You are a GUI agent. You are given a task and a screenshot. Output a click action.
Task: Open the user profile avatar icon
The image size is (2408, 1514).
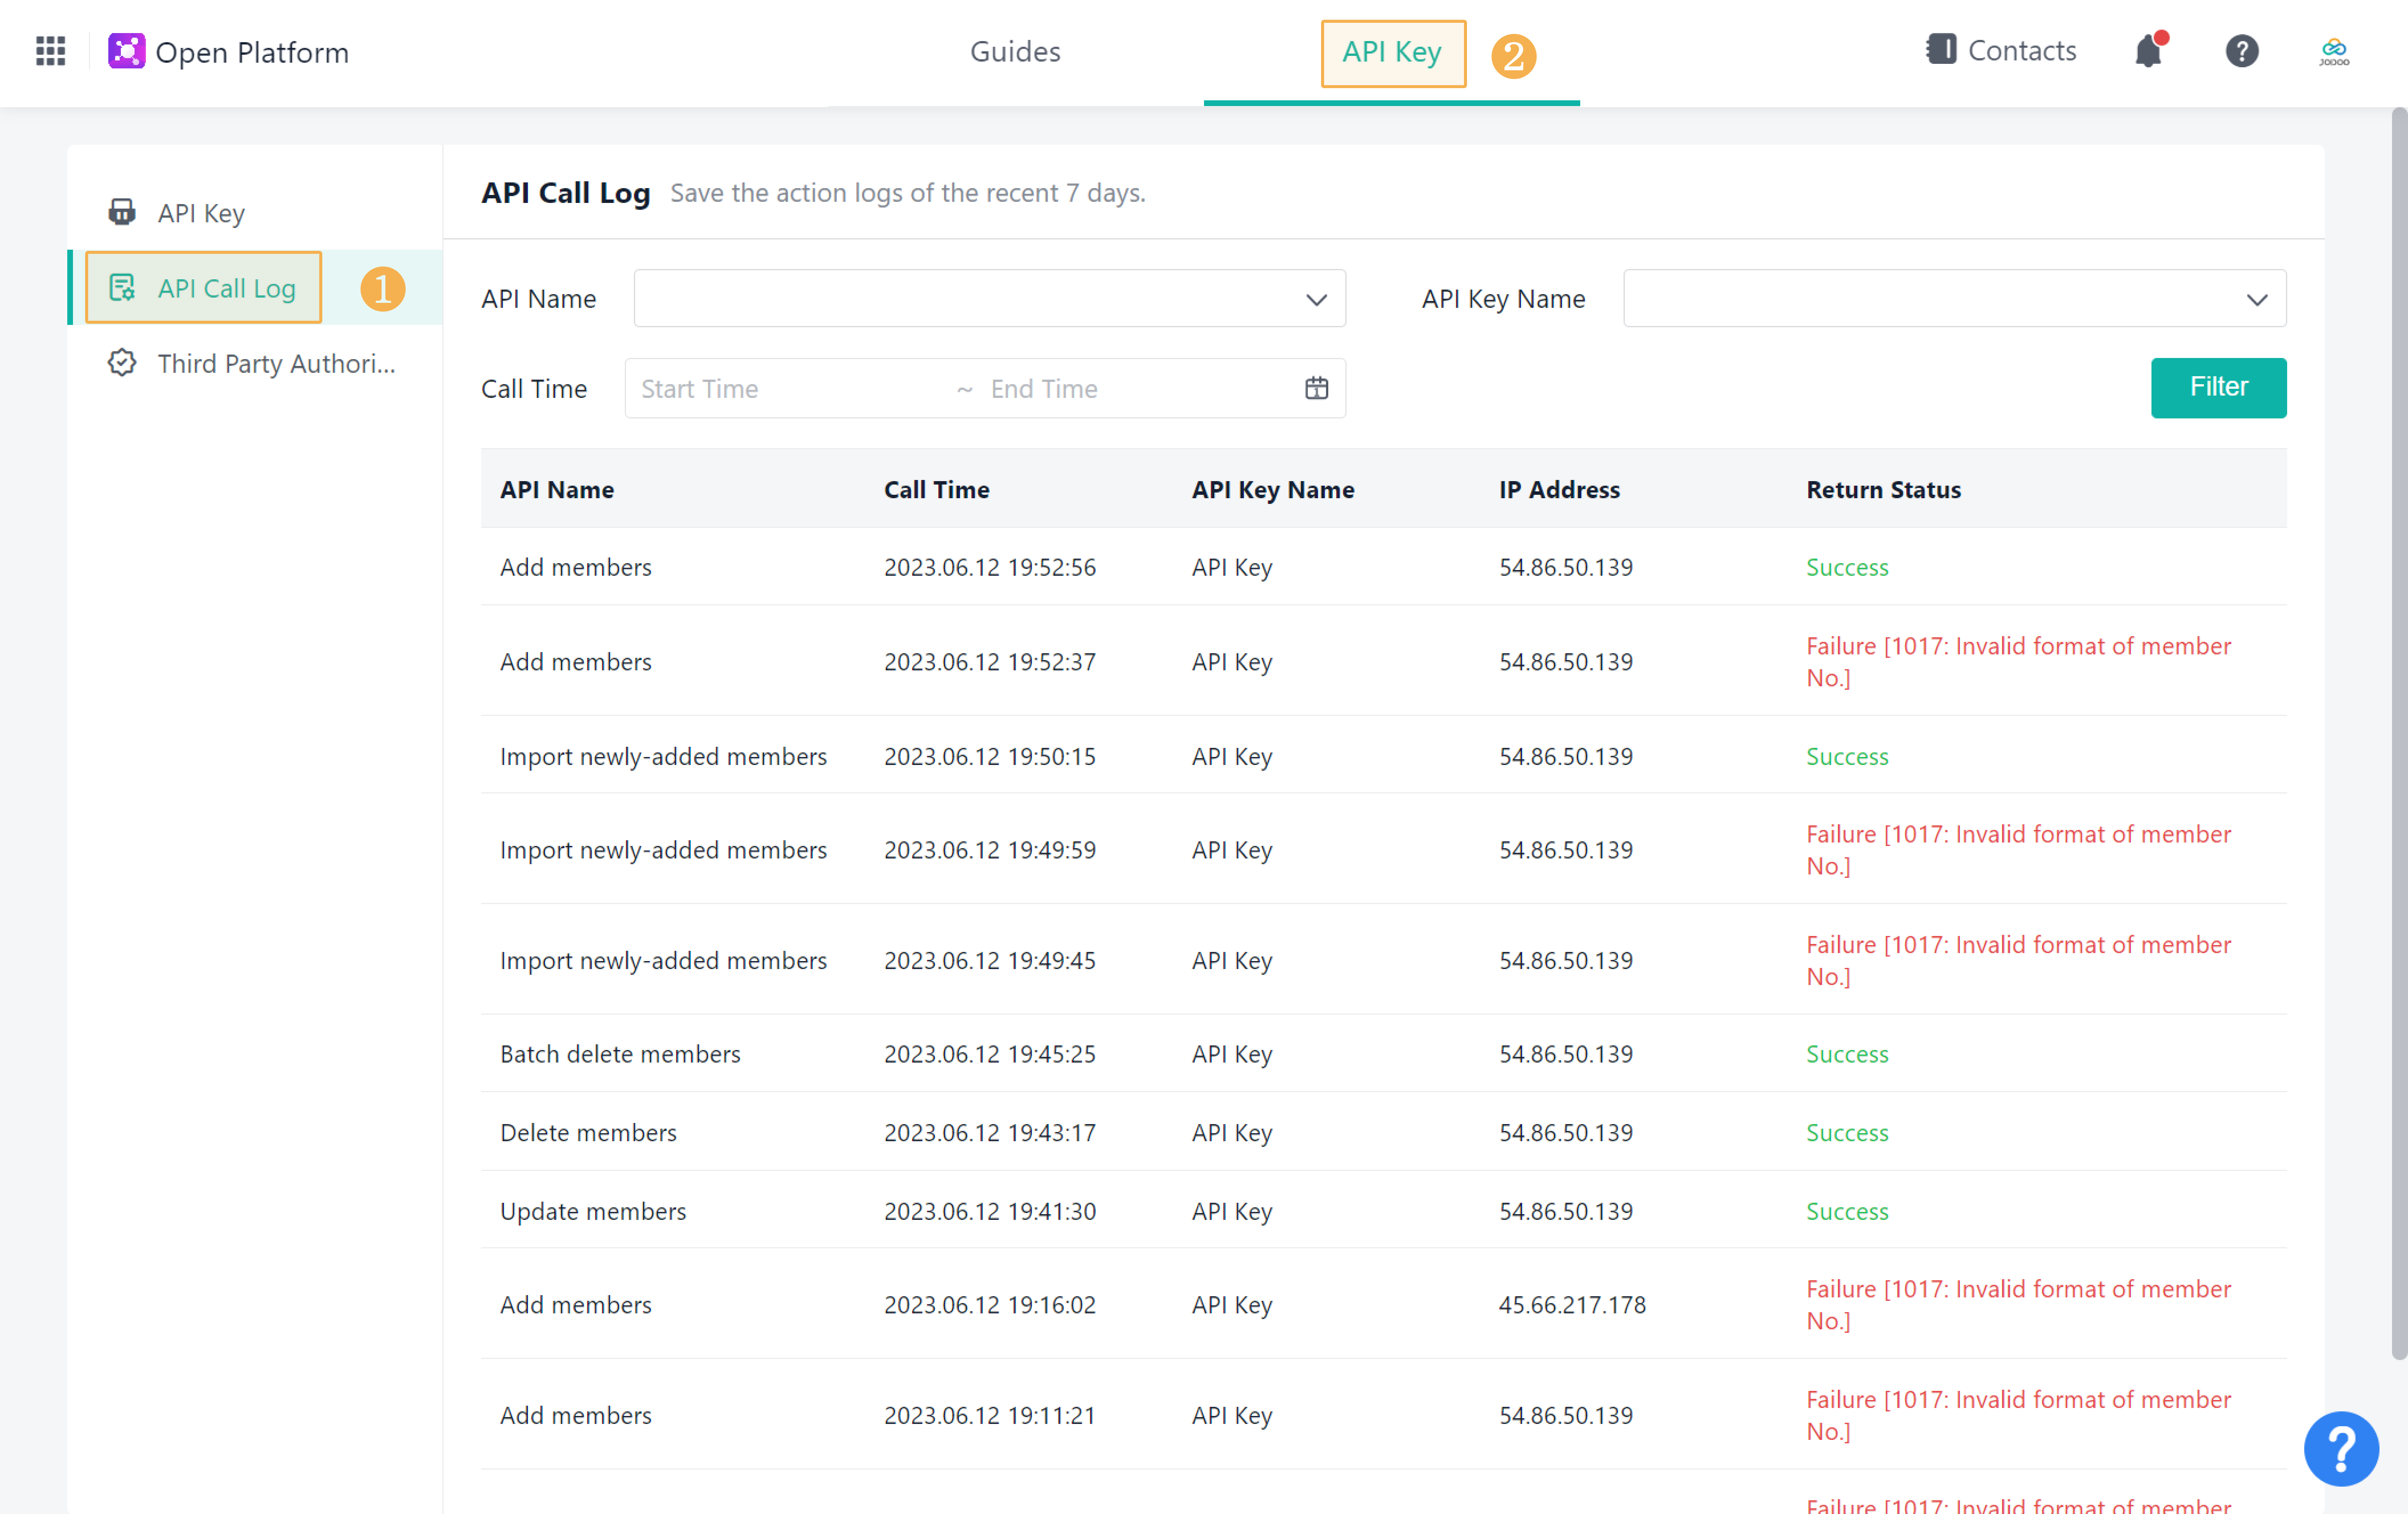(x=2333, y=51)
